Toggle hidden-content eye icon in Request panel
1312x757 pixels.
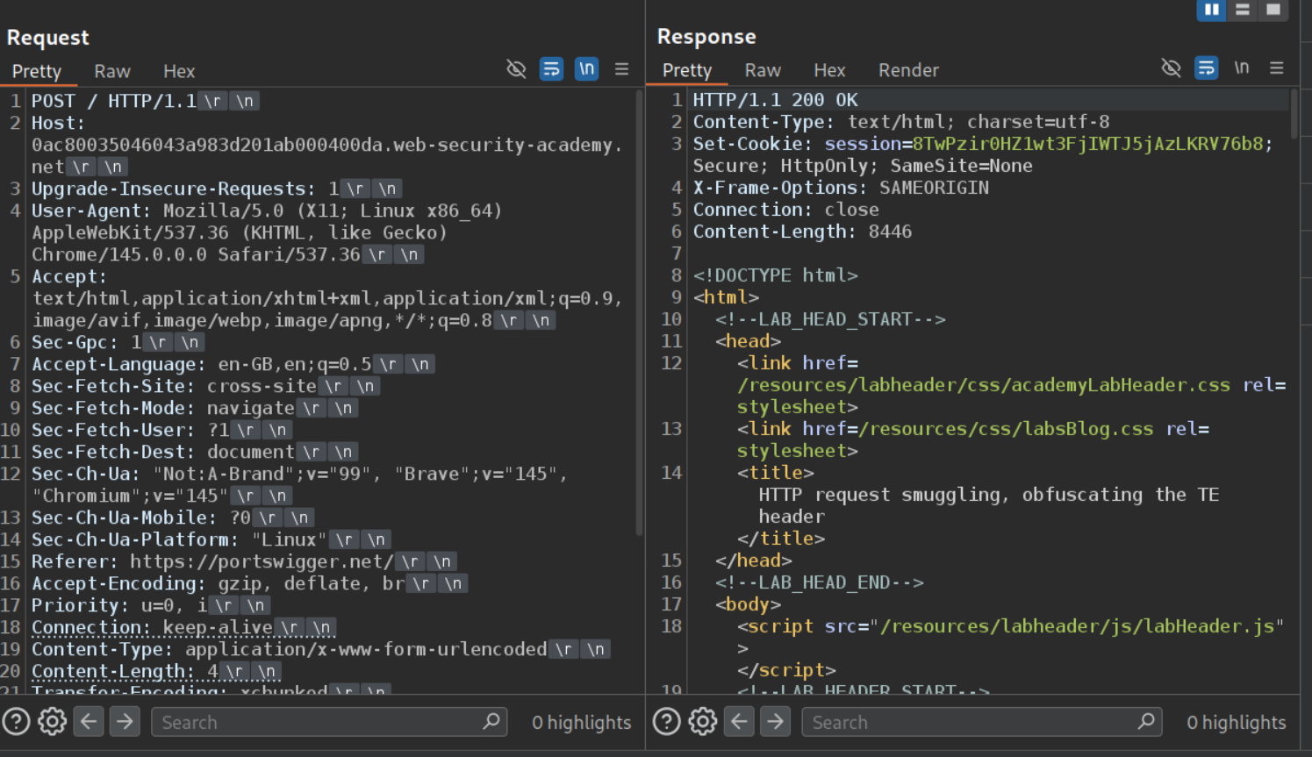click(x=516, y=68)
